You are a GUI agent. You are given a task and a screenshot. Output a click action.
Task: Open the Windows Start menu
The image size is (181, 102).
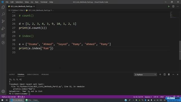pyautogui.click(x=2, y=100)
